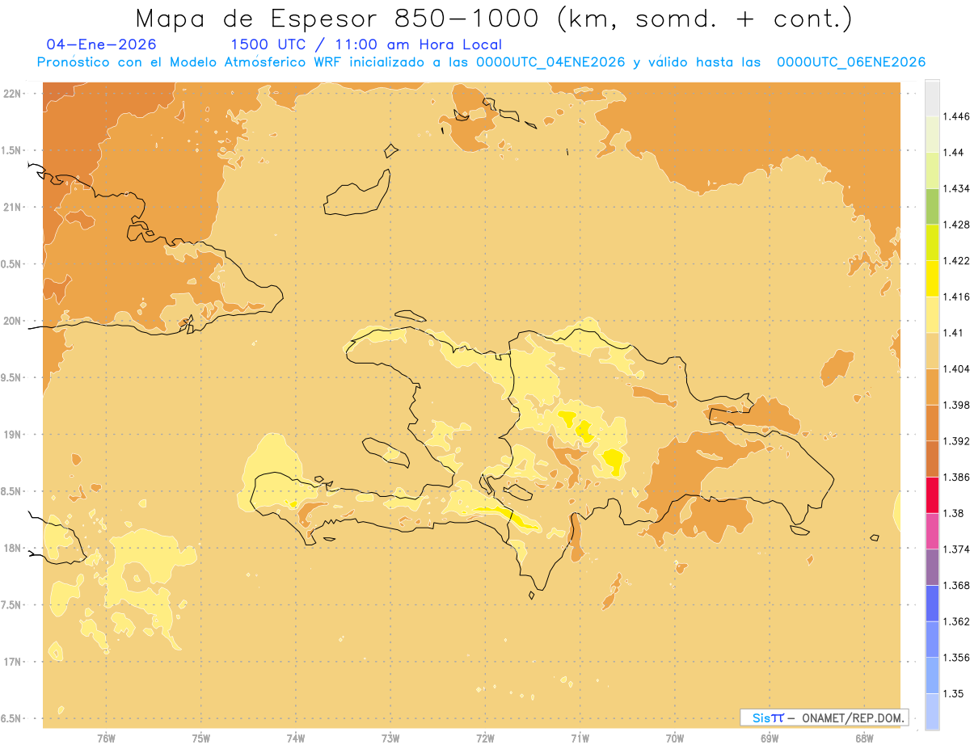Pick the red swatch between 1.38 and 1.386
970x749 pixels.
(932, 494)
